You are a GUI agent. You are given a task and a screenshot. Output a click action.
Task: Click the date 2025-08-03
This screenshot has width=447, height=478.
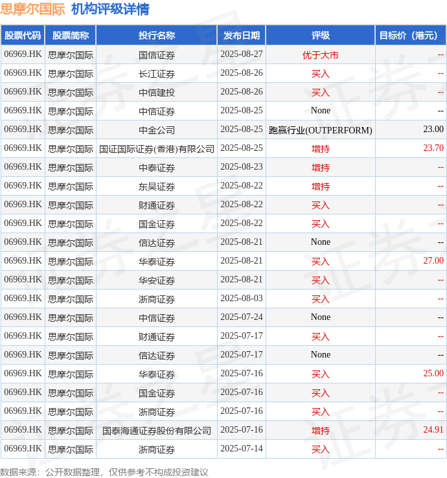pyautogui.click(x=242, y=299)
